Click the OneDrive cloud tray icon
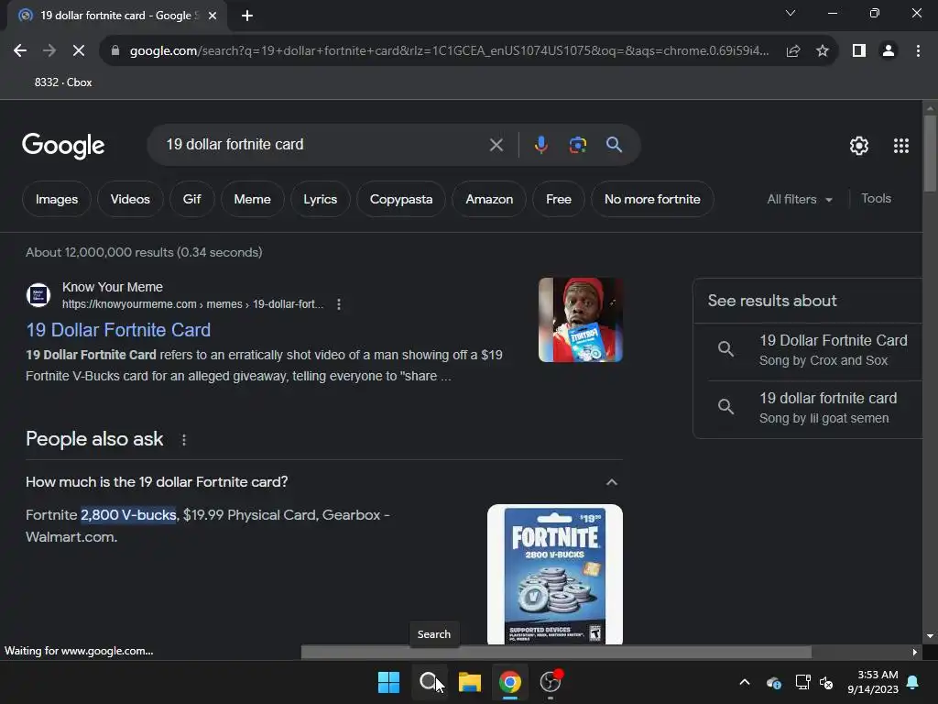 pyautogui.click(x=773, y=682)
